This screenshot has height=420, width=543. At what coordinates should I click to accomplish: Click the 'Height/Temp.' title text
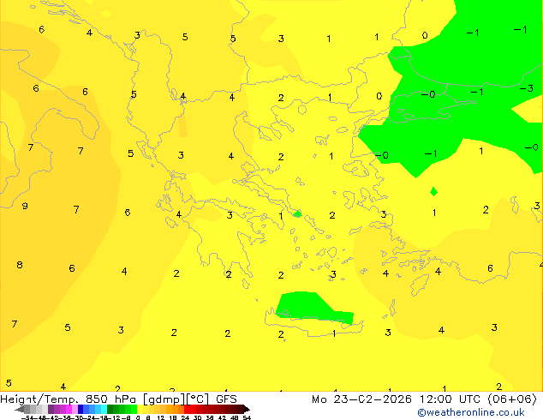(x=39, y=399)
